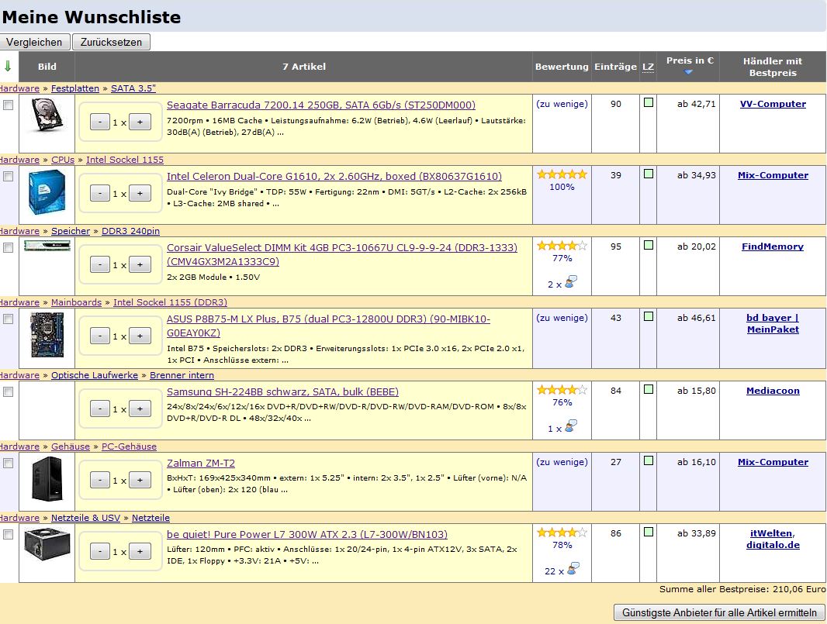Enable the LZ checkbox for Seagate Barracuda
The height and width of the screenshot is (624, 827).
649,103
